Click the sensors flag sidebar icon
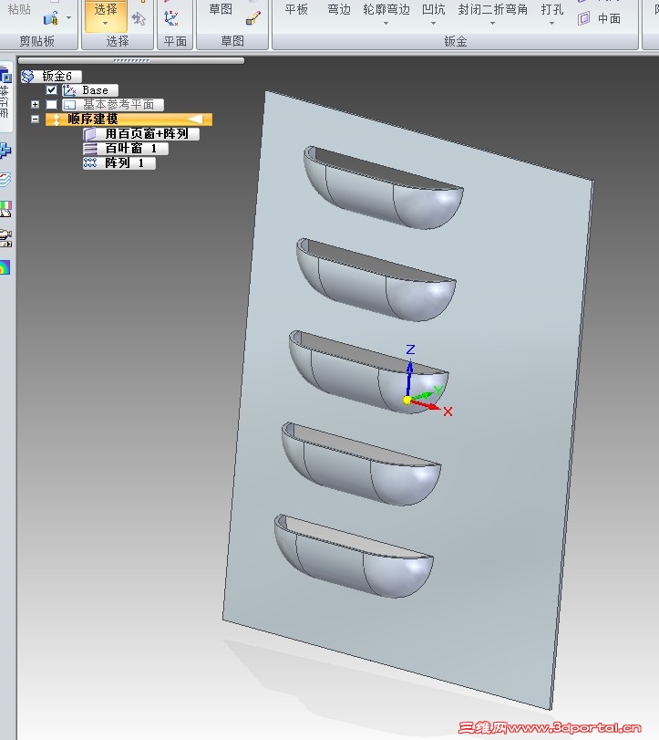The image size is (659, 740). (5, 208)
